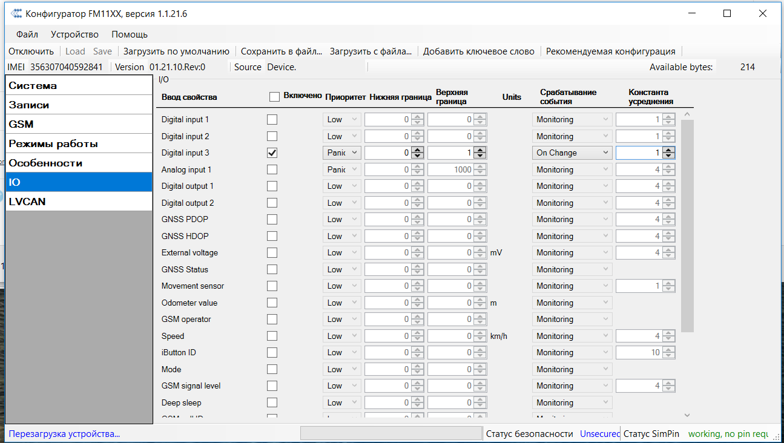Click 'Загрузить по умолчанию' in toolbar
Image resolution: width=784 pixels, height=443 pixels.
pos(176,51)
